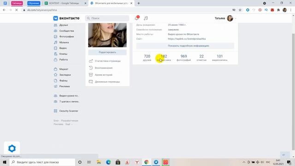The height and width of the screenshot is (166, 295).
Task: Open Музыка in the left sidebar
Action: pyautogui.click(x=61, y=42)
